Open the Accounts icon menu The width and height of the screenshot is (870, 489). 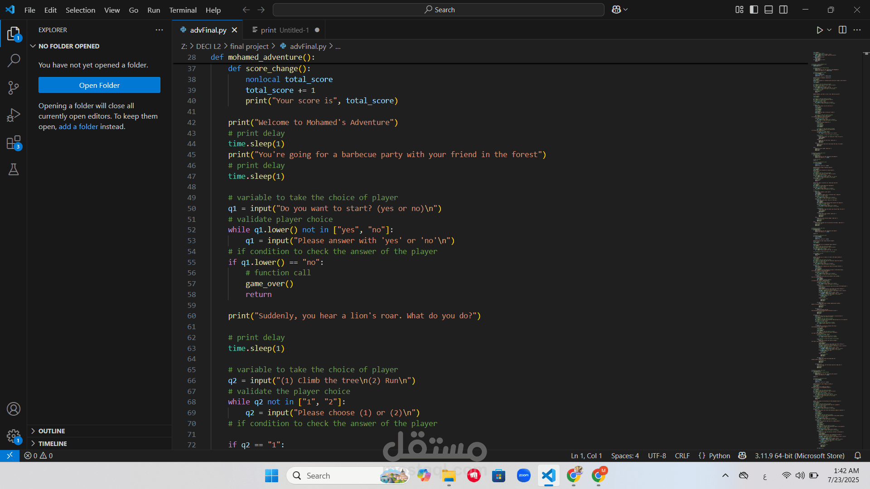(14, 409)
